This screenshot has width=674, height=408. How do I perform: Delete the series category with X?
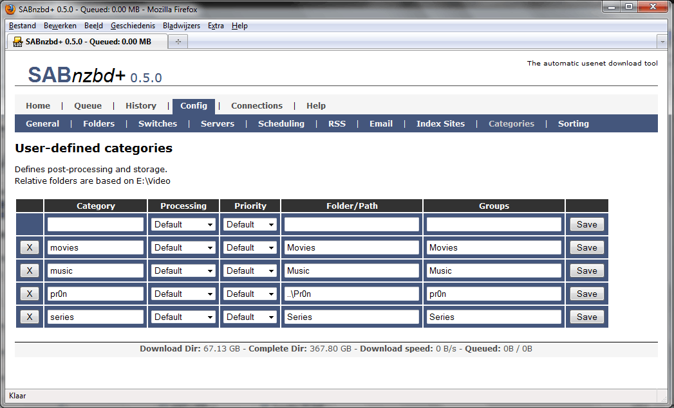coord(30,317)
